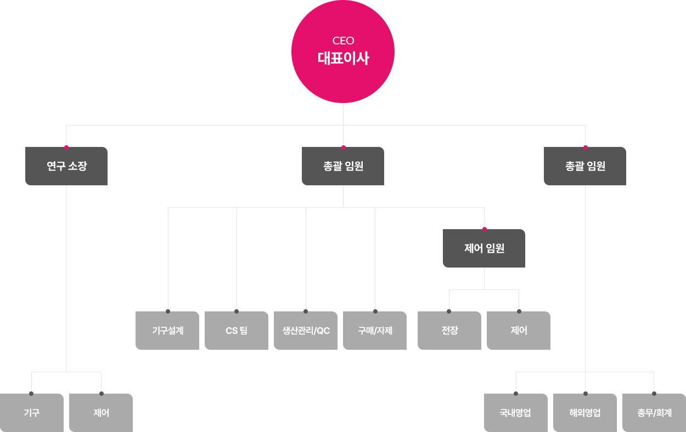686x432 pixels.
Task: Open the 국내영업 box
Action: [x=516, y=413]
